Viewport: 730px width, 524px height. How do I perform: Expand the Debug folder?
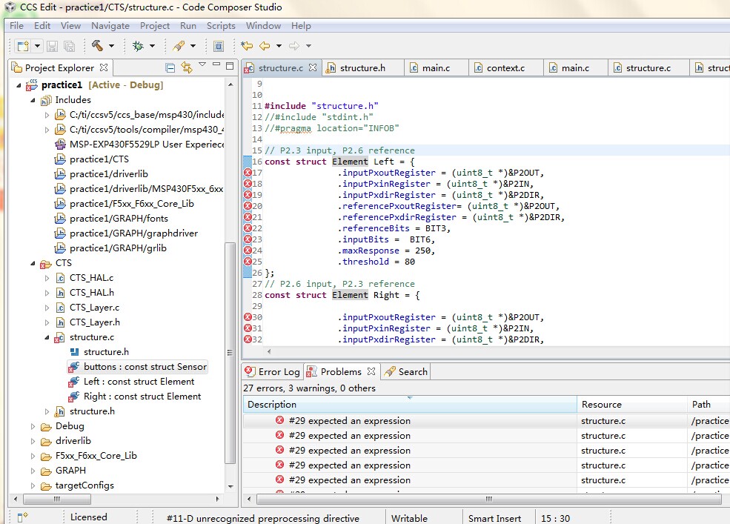click(33, 426)
